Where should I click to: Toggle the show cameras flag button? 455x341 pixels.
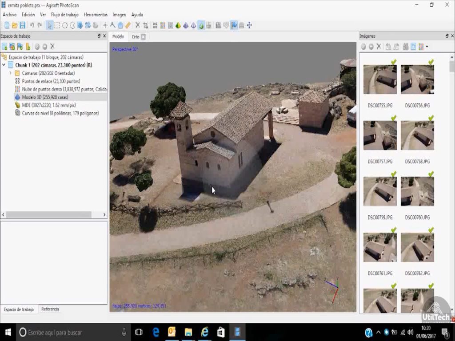(234, 25)
